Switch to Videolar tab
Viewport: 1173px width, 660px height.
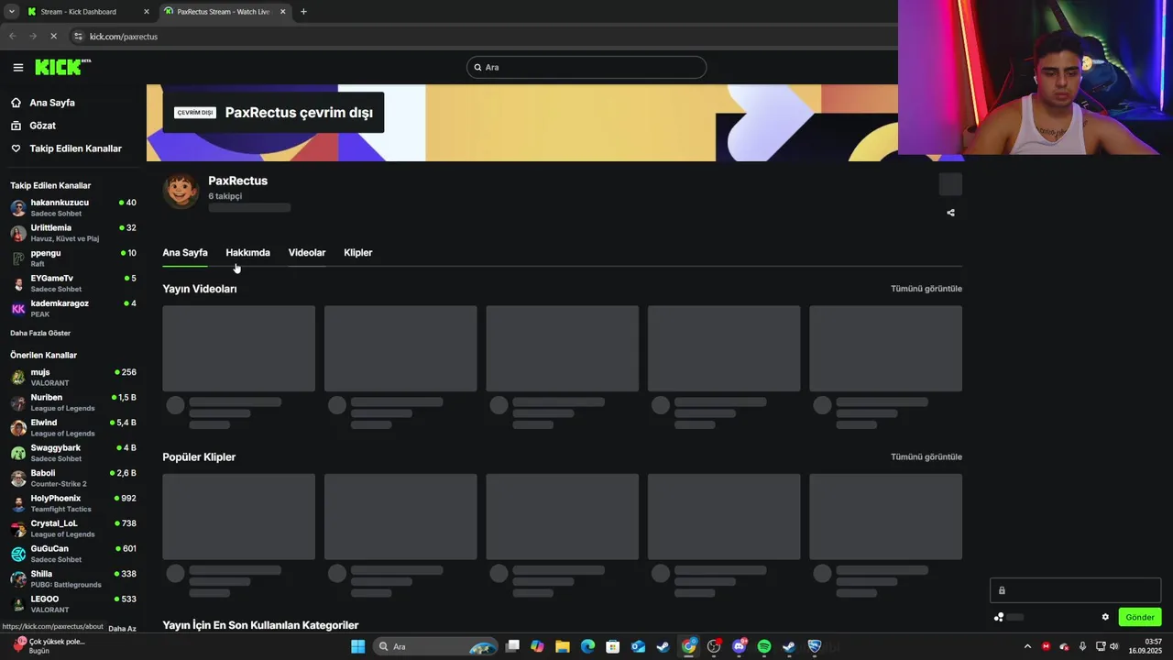[x=307, y=253]
